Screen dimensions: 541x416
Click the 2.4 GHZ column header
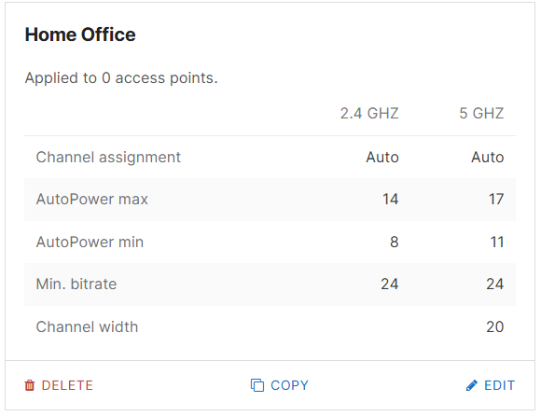click(369, 113)
